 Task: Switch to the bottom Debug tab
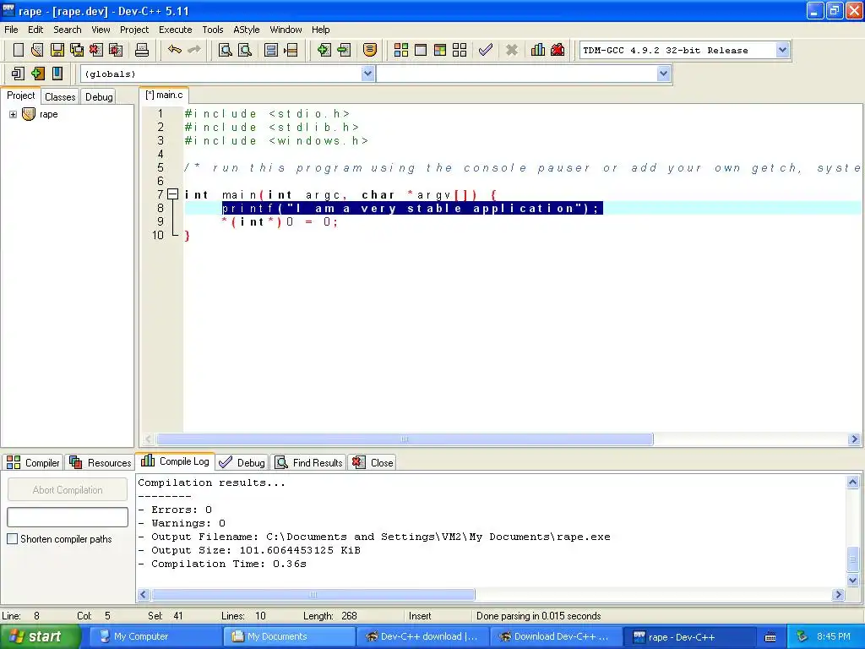pyautogui.click(x=242, y=462)
